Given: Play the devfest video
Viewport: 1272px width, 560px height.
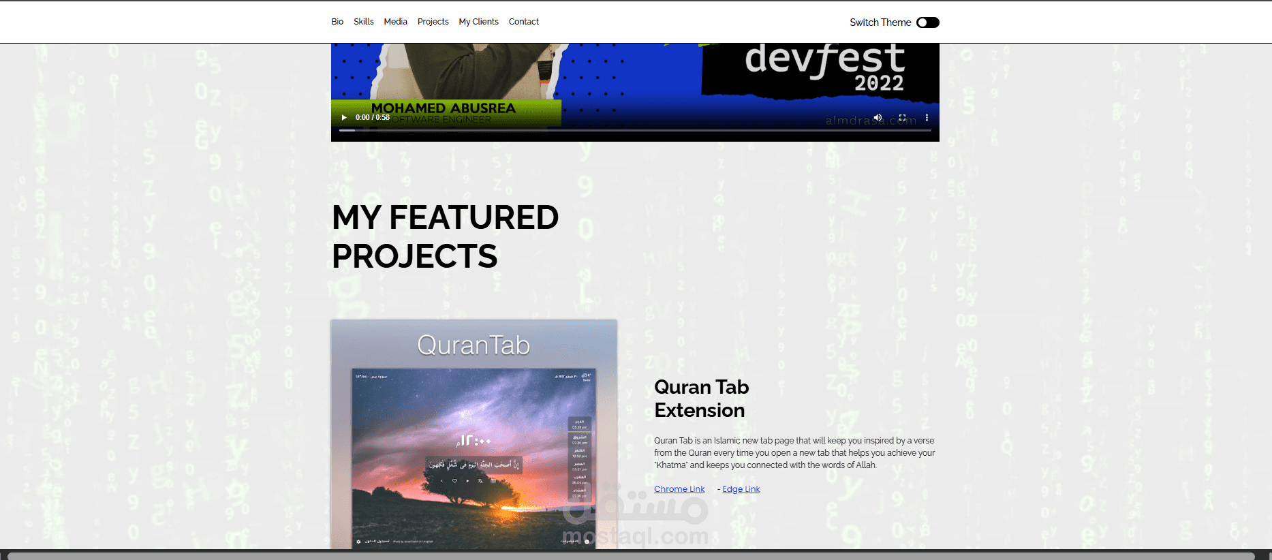Looking at the screenshot, I should 344,118.
